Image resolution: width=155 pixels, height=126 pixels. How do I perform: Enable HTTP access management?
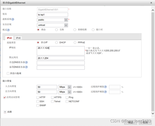[x=38, y=97]
